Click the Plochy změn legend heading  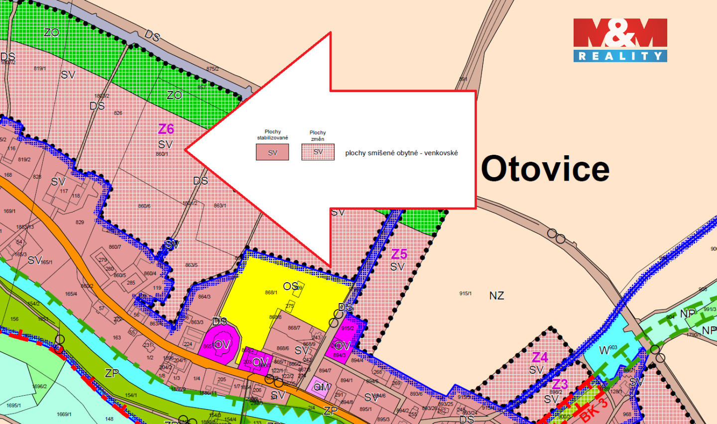click(x=318, y=135)
